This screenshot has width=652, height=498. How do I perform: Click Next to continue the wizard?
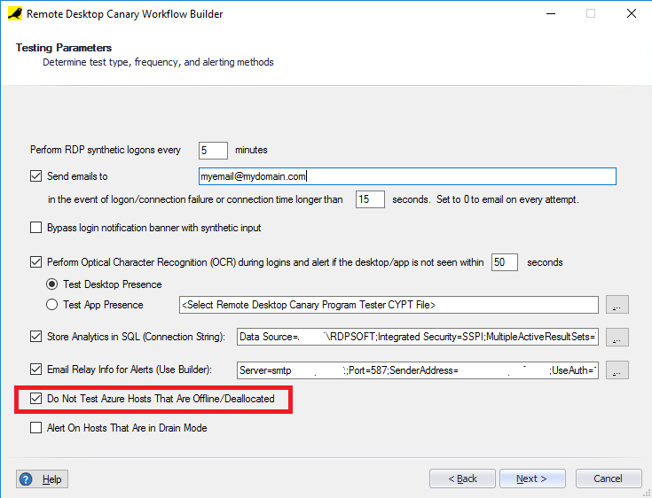[x=532, y=479]
